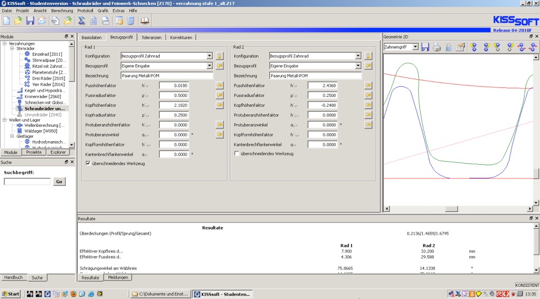This screenshot has height=299, width=540.
Task: Switch to the Toleranzen tab
Action: pos(152,37)
